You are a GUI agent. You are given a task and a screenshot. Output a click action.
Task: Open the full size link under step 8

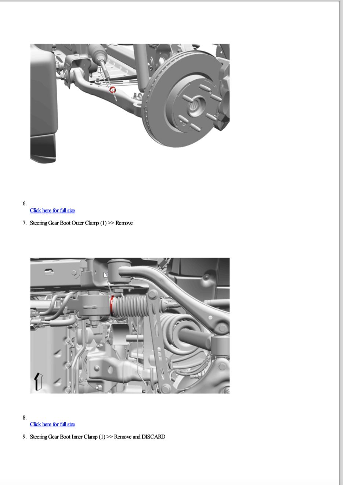tap(52, 424)
